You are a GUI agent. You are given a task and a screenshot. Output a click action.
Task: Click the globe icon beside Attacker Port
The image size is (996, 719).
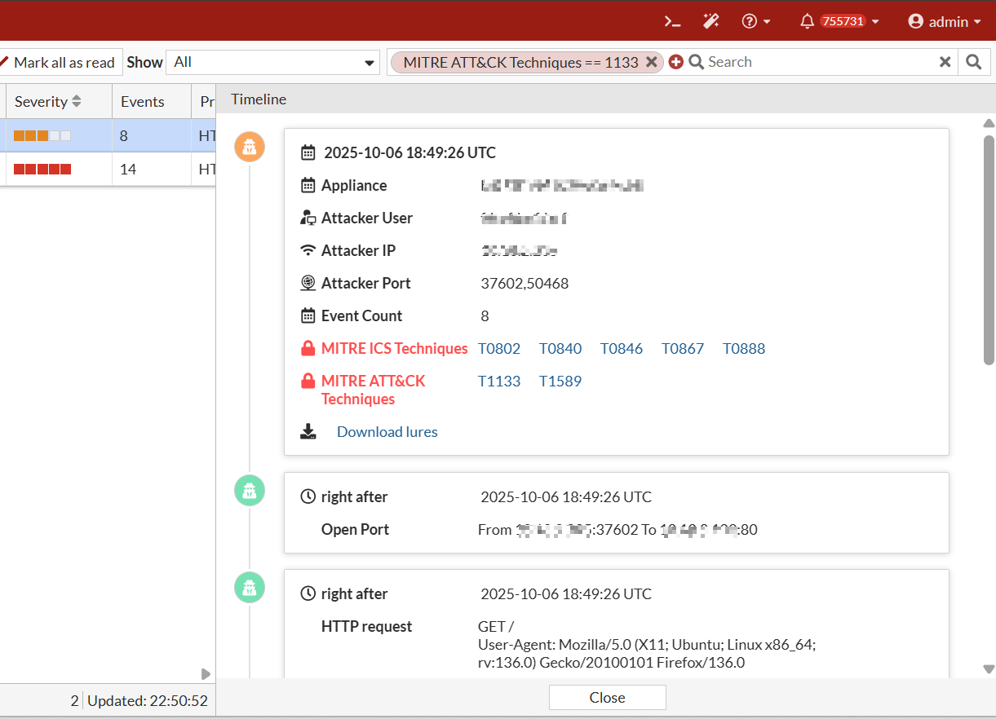(308, 284)
